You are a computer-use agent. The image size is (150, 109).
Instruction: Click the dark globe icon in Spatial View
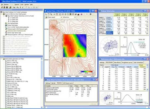(90, 14)
